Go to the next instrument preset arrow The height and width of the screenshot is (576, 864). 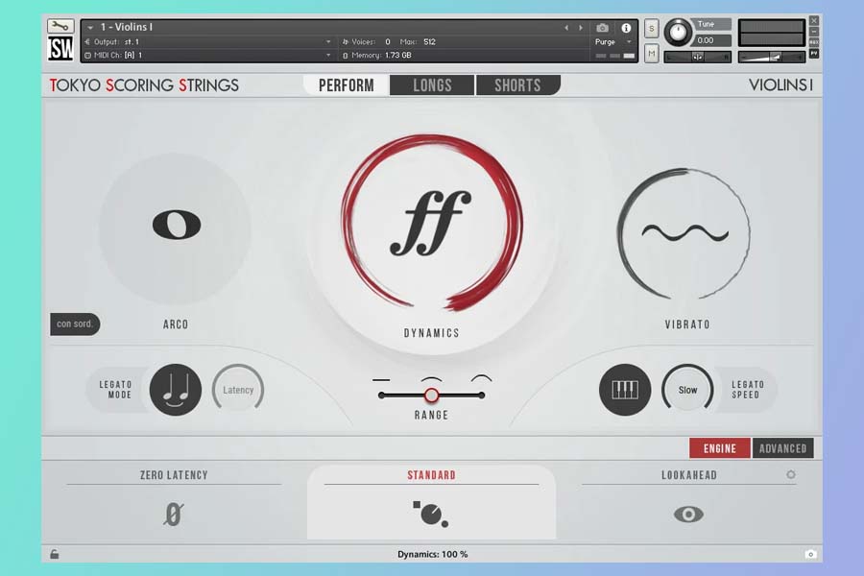[x=580, y=28]
